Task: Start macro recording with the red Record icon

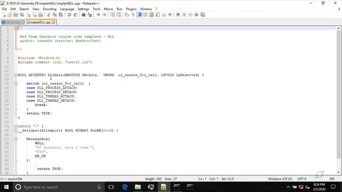Action: point(178,15)
